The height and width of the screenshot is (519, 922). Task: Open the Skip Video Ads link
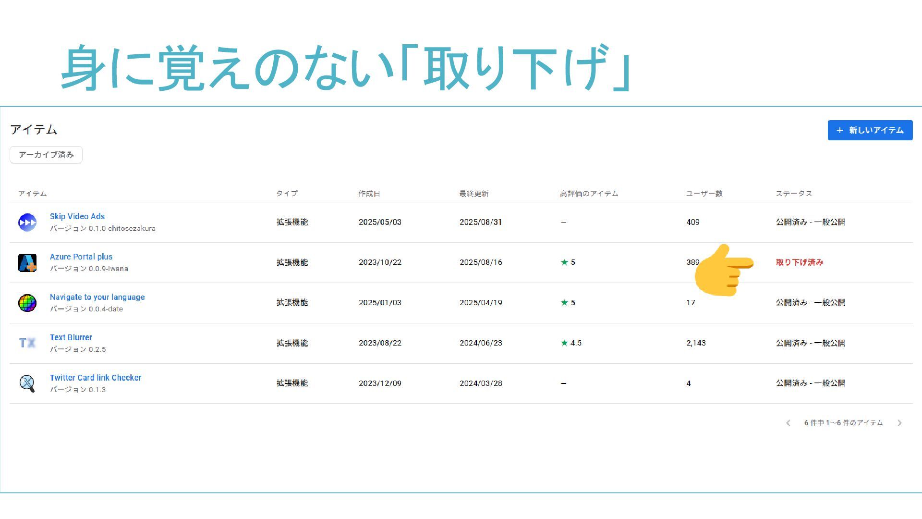click(77, 216)
